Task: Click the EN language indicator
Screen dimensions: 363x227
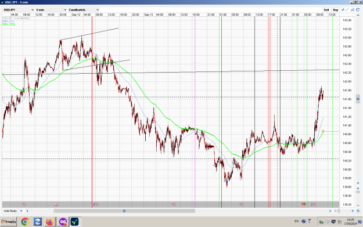Action: [297, 221]
